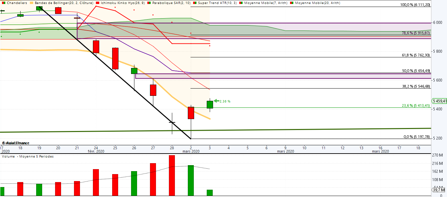Click the small green volume bar for March 3

pyautogui.click(x=210, y=193)
